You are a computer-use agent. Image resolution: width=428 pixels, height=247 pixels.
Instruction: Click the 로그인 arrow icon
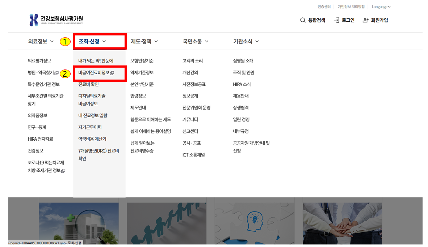(x=336, y=20)
